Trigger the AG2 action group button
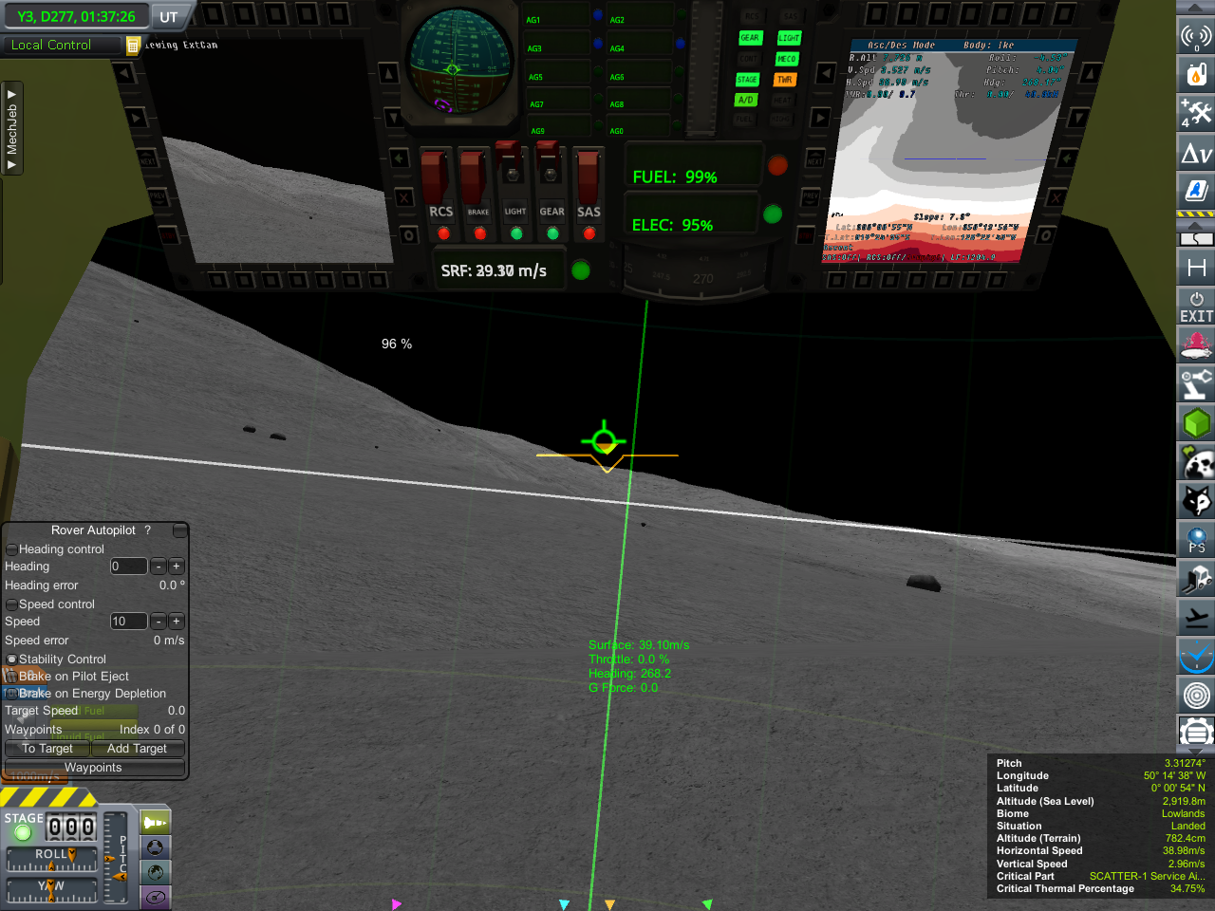This screenshot has width=1215, height=911. click(x=640, y=16)
